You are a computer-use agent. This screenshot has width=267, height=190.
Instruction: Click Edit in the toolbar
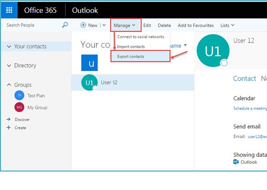(x=147, y=25)
